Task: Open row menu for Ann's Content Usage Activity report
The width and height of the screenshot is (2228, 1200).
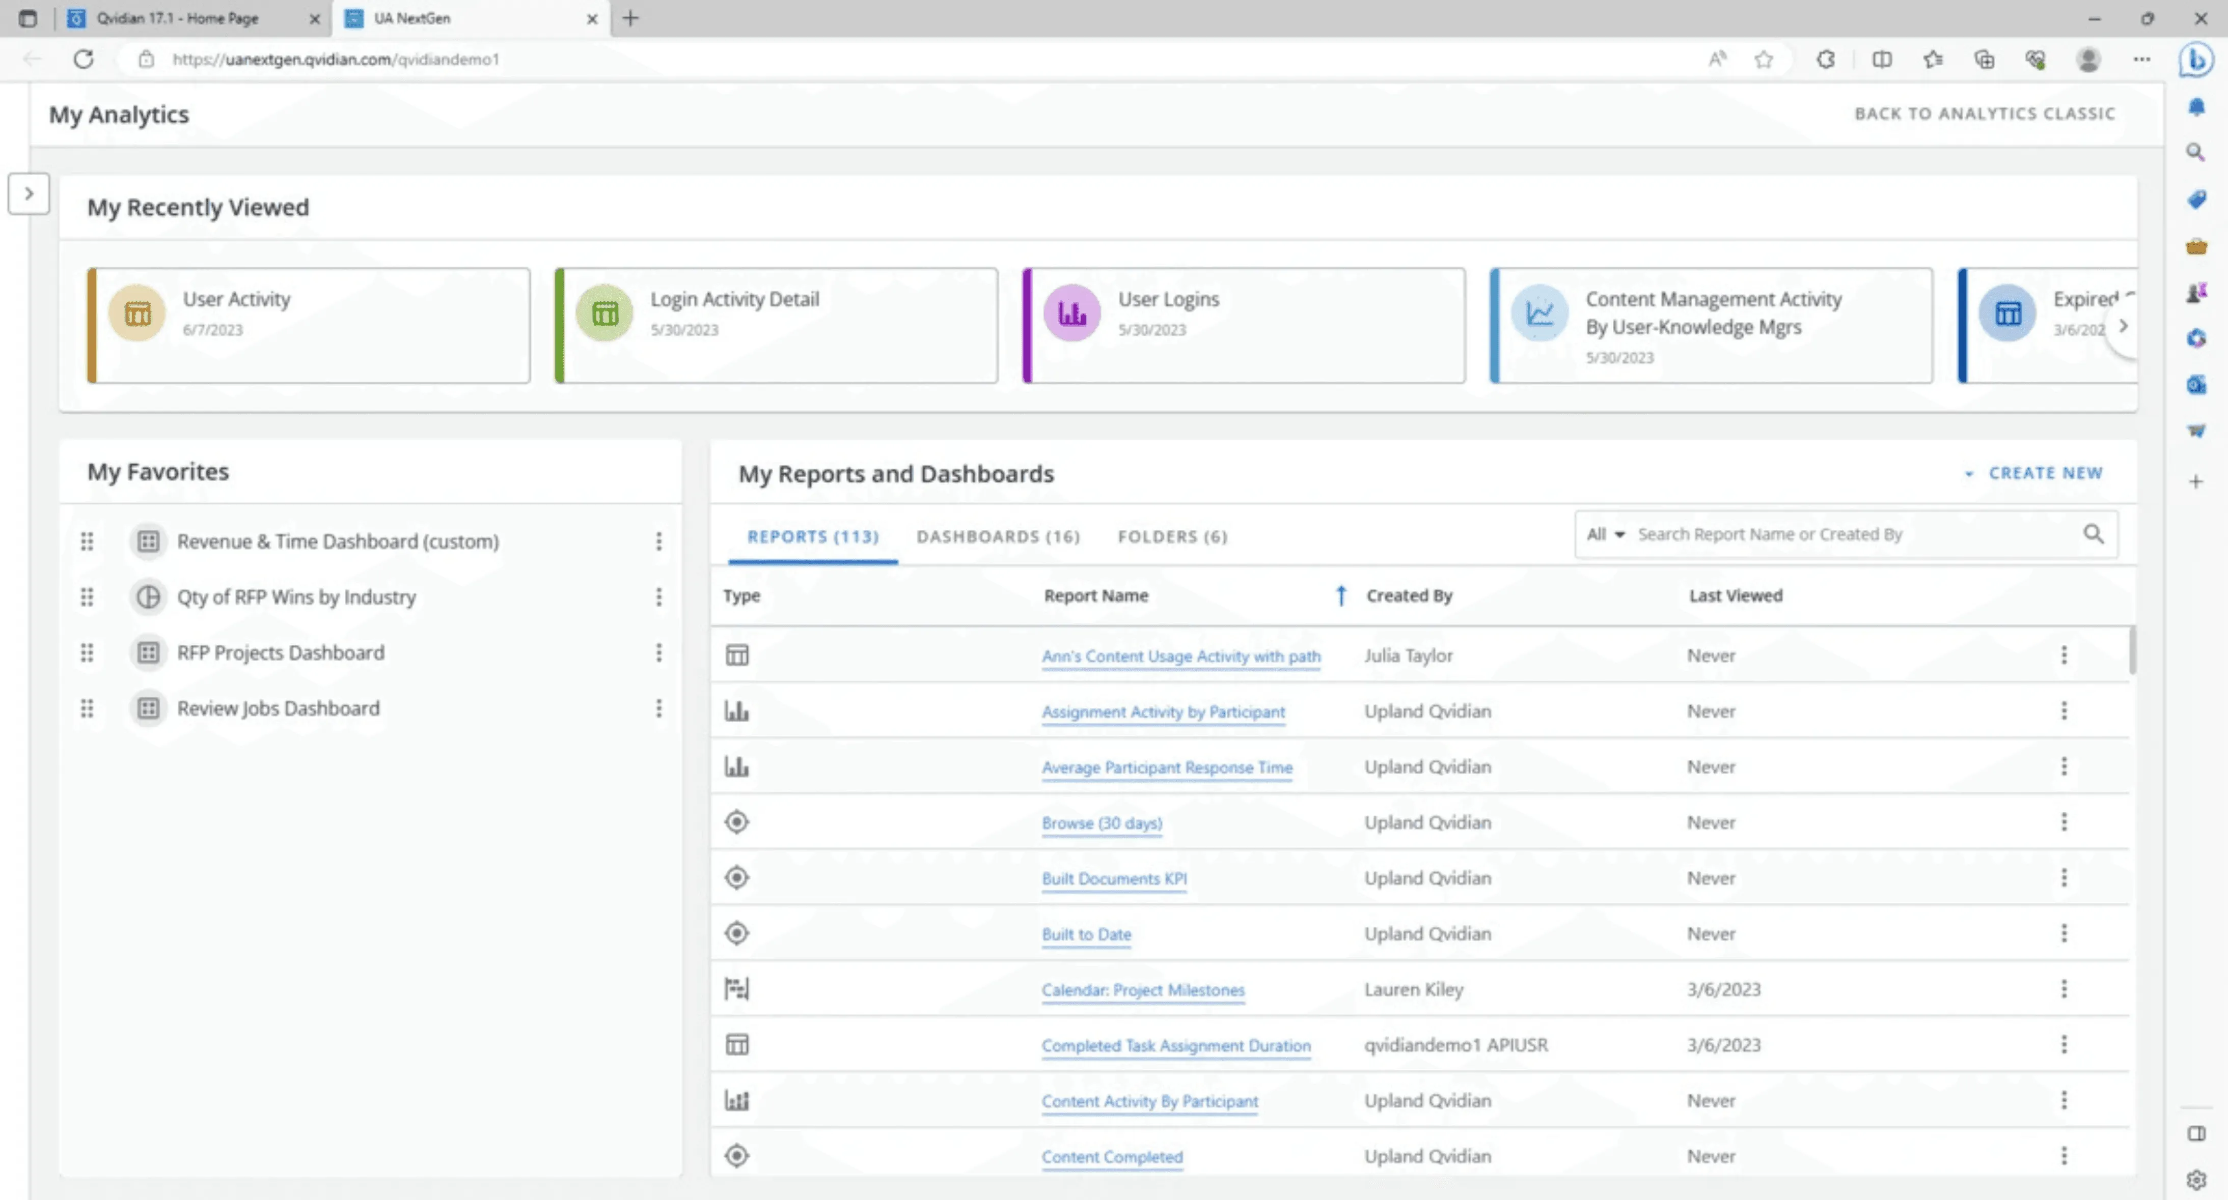Action: click(x=2065, y=655)
